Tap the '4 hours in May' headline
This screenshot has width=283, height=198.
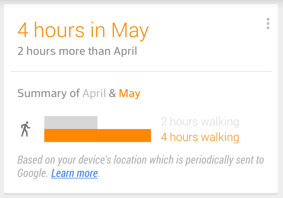point(83,30)
